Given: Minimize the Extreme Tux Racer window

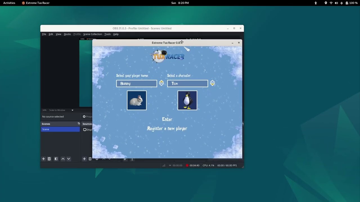Looking at the screenshot, I should [233, 43].
